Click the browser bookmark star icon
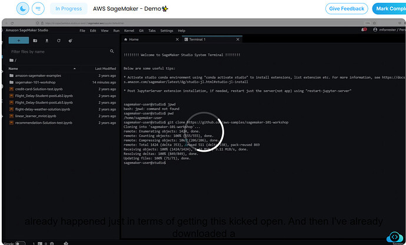This screenshot has height=245, width=406. [374, 23]
